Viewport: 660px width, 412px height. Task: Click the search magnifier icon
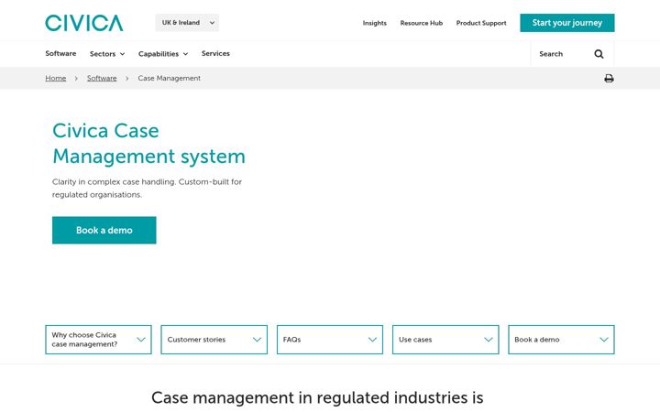[x=599, y=54]
